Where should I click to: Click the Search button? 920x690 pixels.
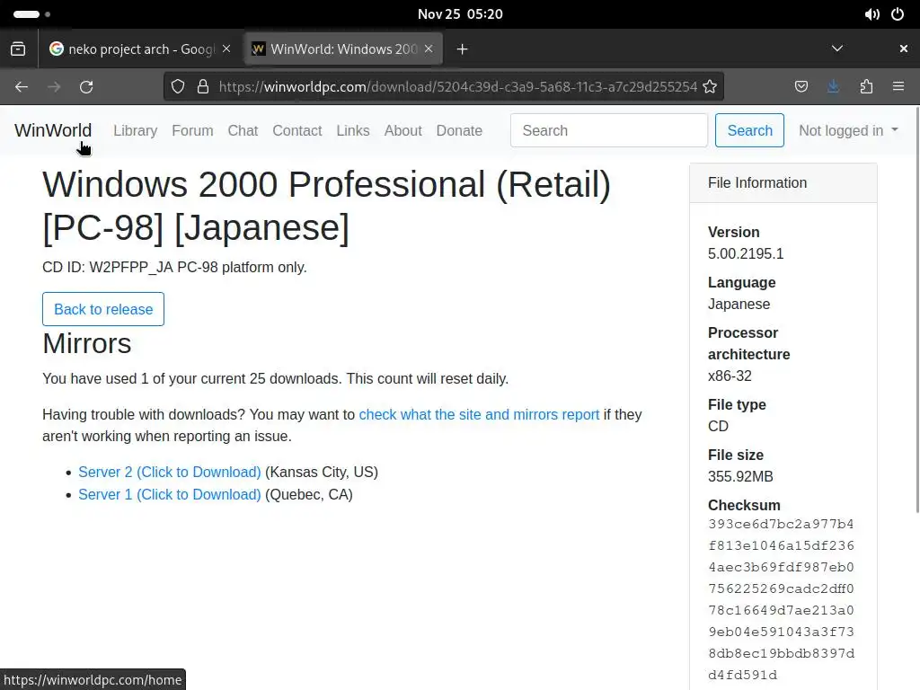[749, 130]
